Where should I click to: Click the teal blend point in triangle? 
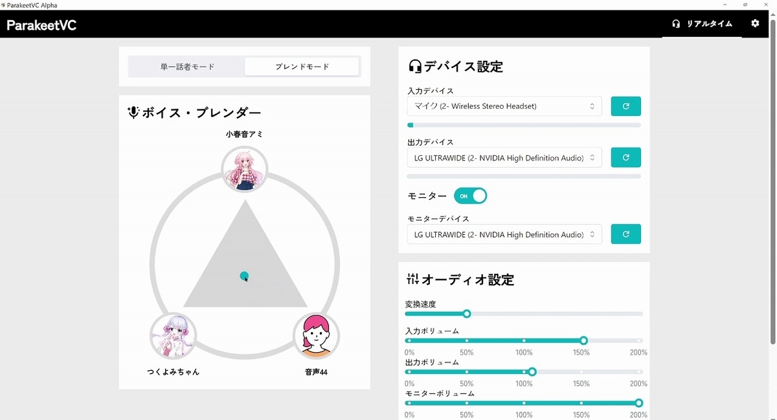[244, 276]
